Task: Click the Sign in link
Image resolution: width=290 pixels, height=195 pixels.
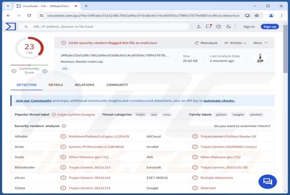Action: [249, 26]
